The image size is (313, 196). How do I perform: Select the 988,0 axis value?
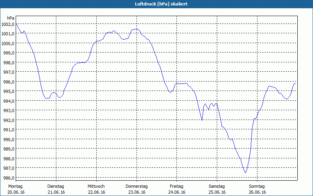point(9,159)
